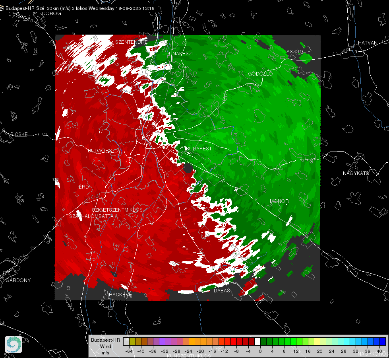
Task: Click the dark gray radar site dot
Action: pos(188,168)
